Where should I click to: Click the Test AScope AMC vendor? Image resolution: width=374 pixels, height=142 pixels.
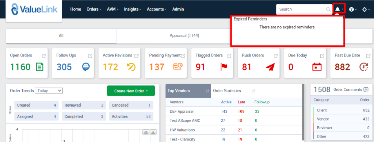pos(185,120)
